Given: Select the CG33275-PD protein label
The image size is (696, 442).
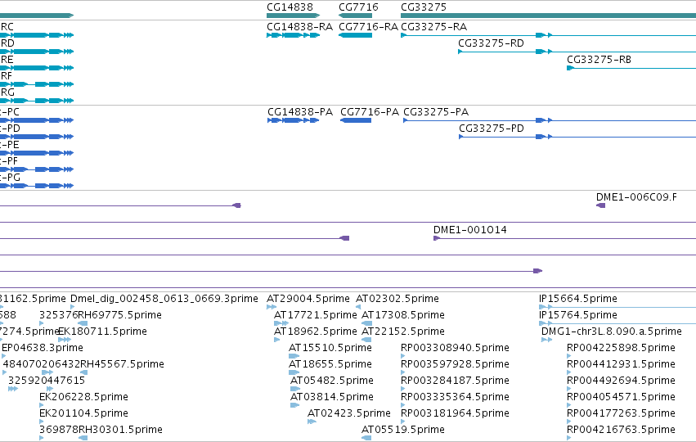Looking at the screenshot, I should click(492, 129).
